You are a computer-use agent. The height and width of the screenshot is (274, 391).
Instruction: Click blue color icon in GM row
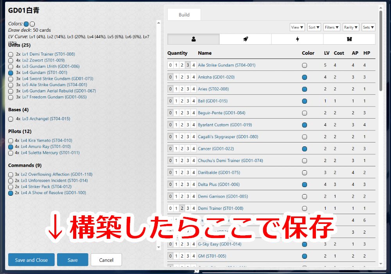pyautogui.click(x=305, y=256)
